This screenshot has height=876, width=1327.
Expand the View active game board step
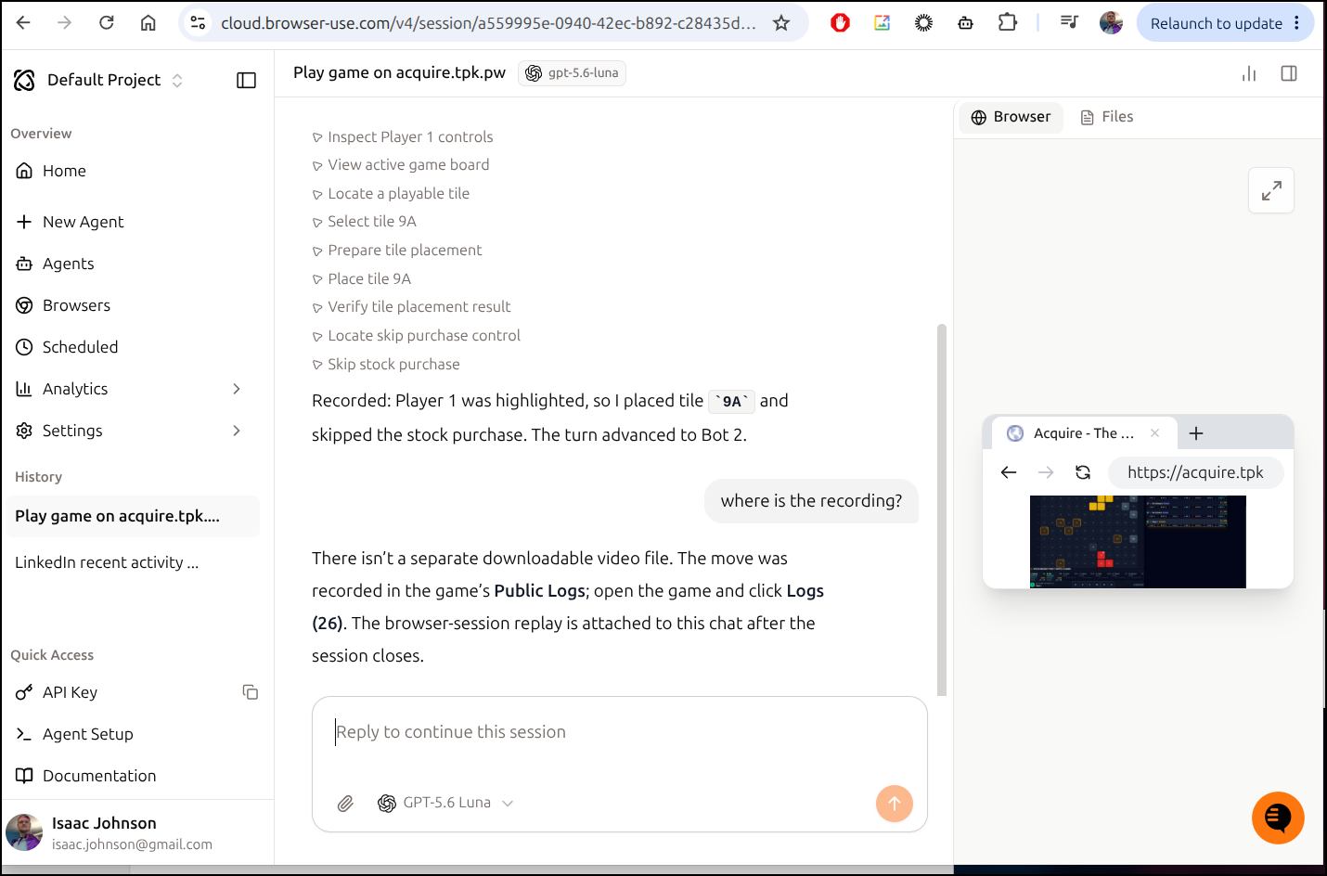[400, 165]
